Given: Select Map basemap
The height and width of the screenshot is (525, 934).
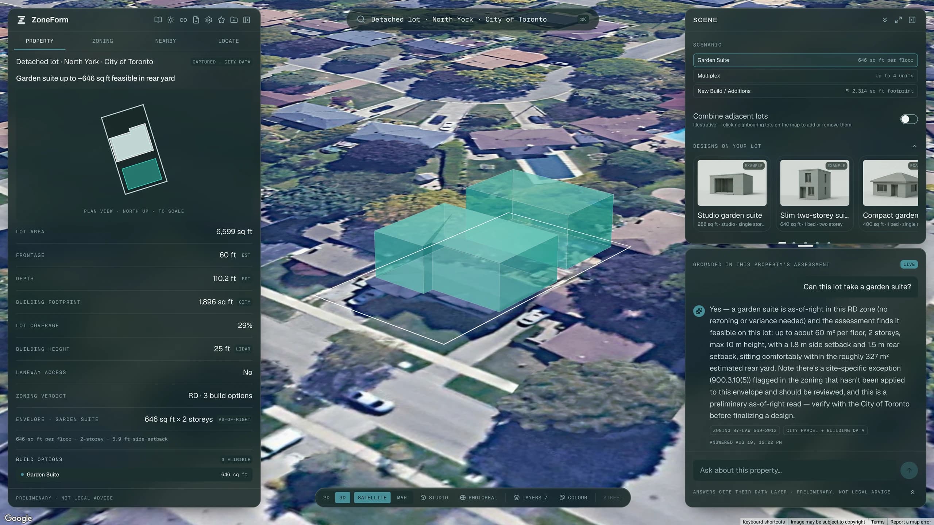Looking at the screenshot, I should (x=402, y=498).
